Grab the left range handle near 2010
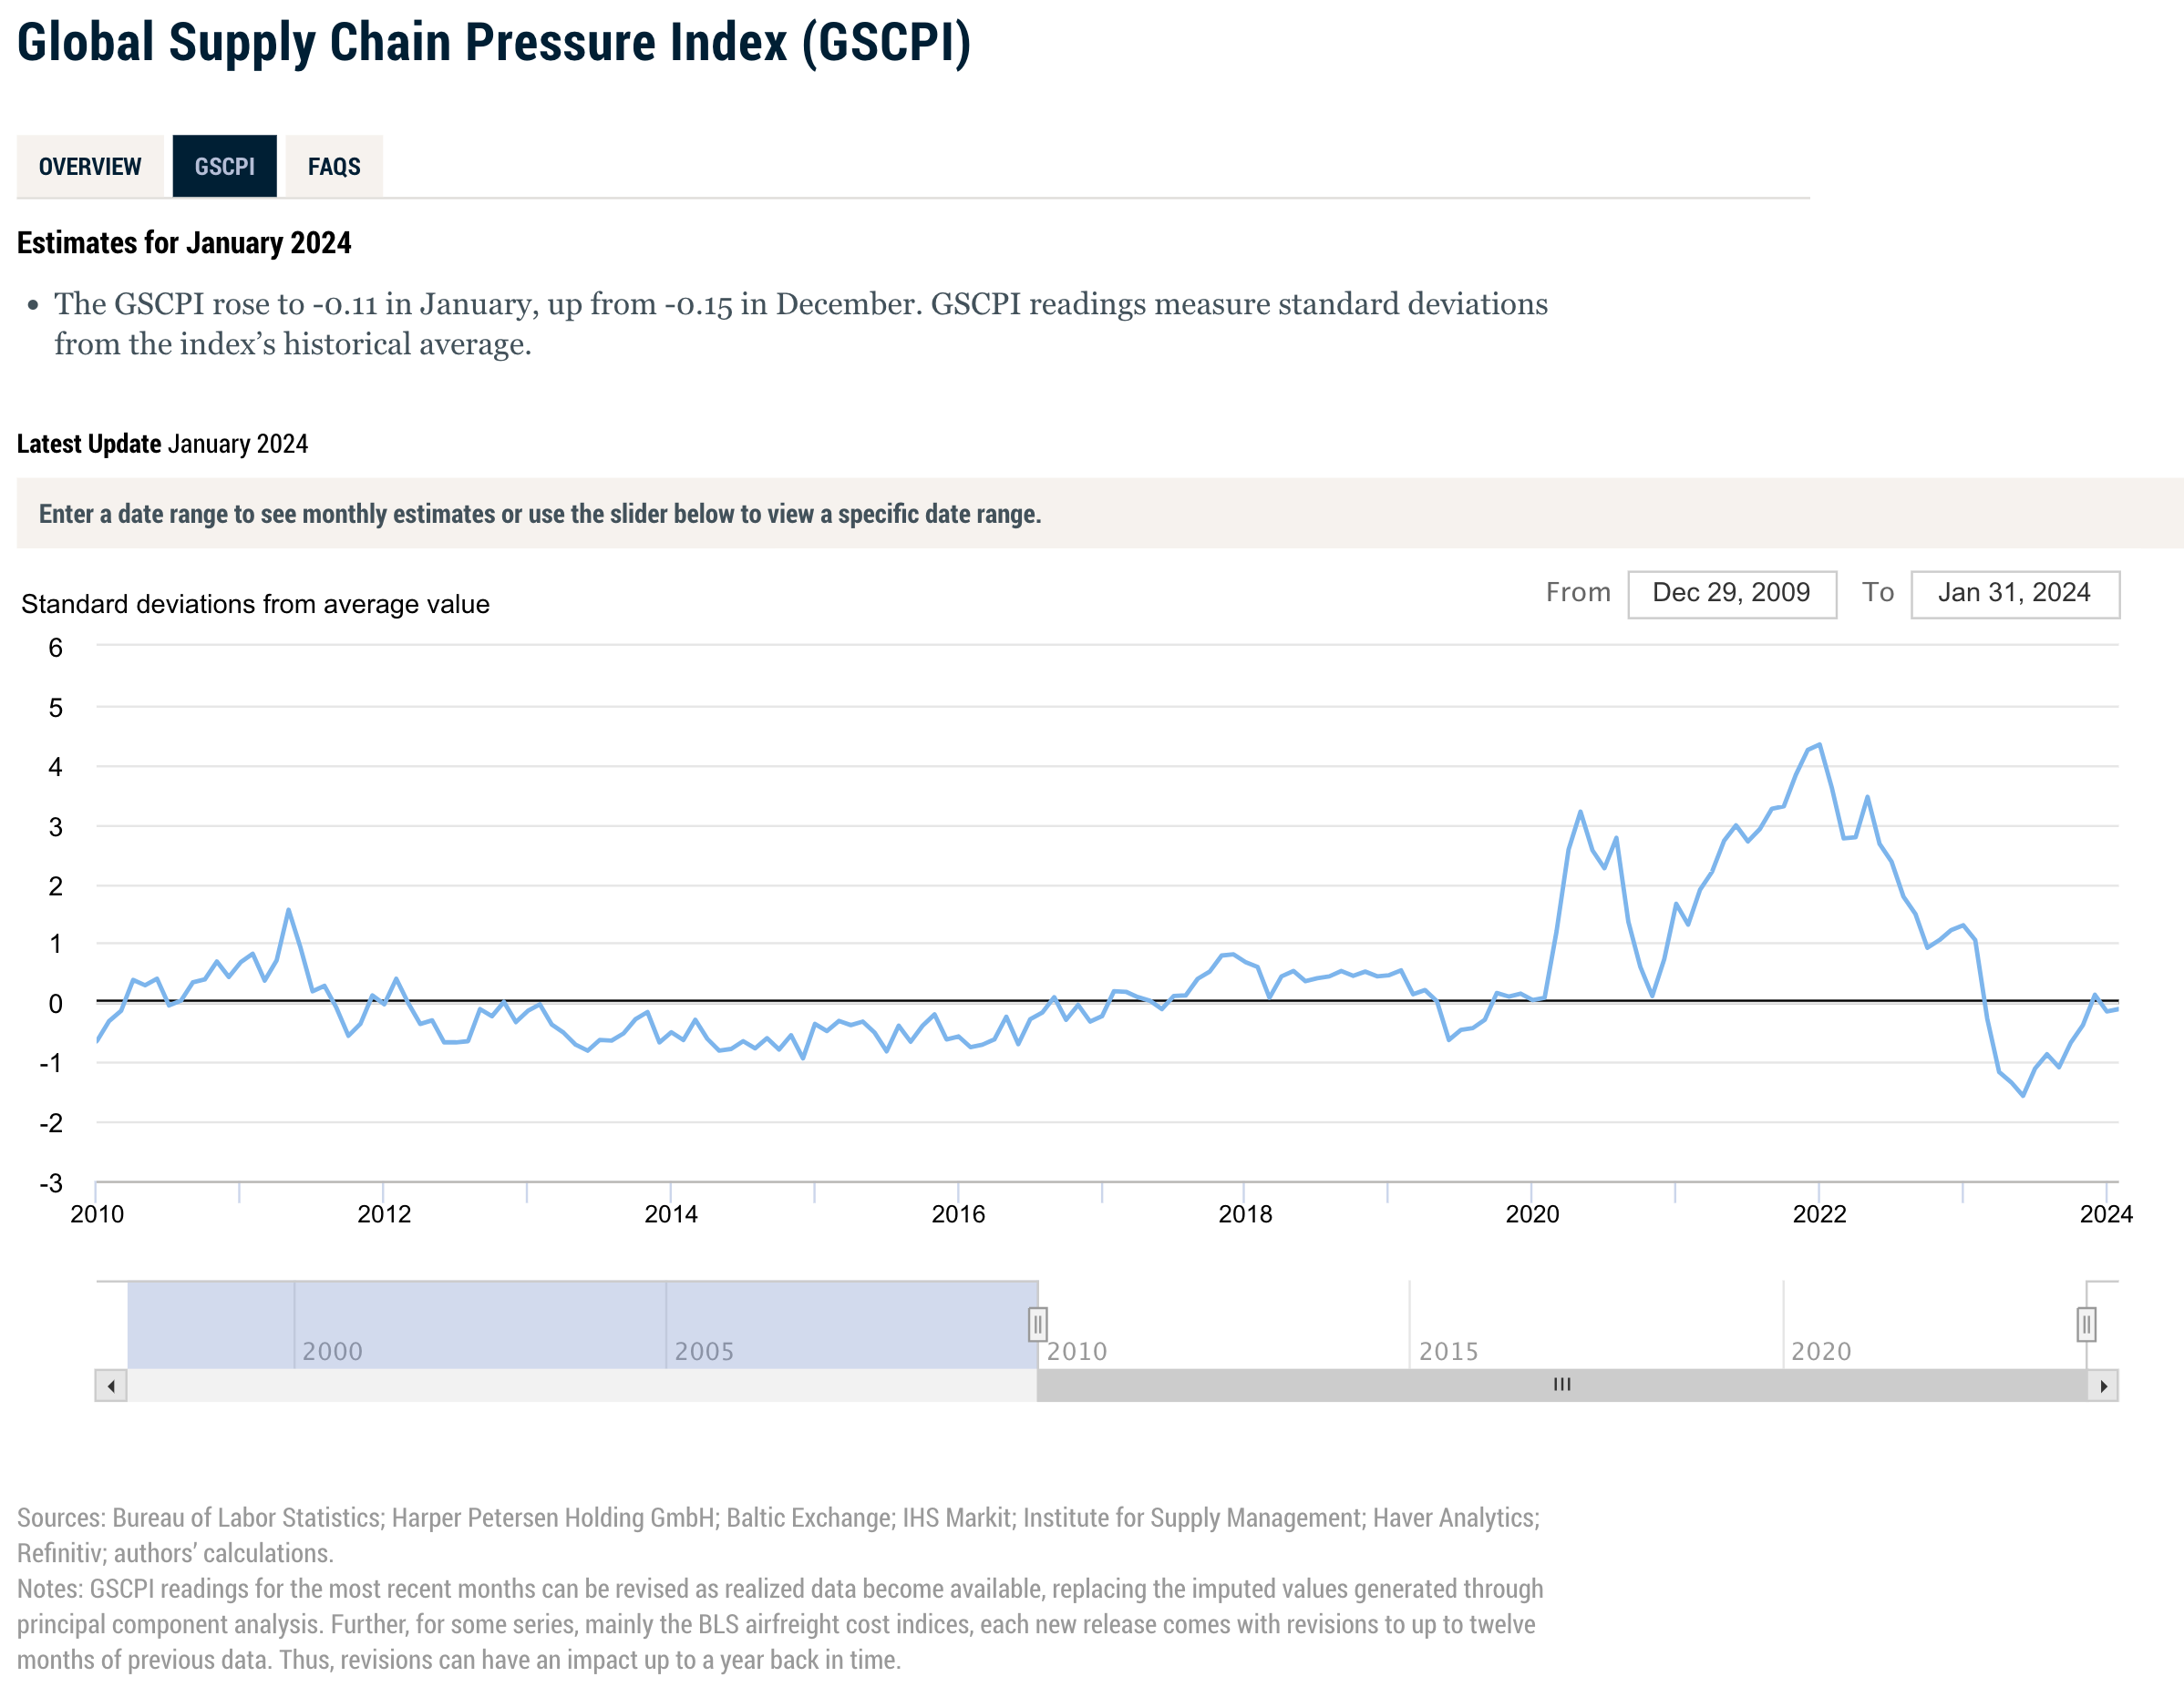This screenshot has height=1687, width=2184. 1037,1324
